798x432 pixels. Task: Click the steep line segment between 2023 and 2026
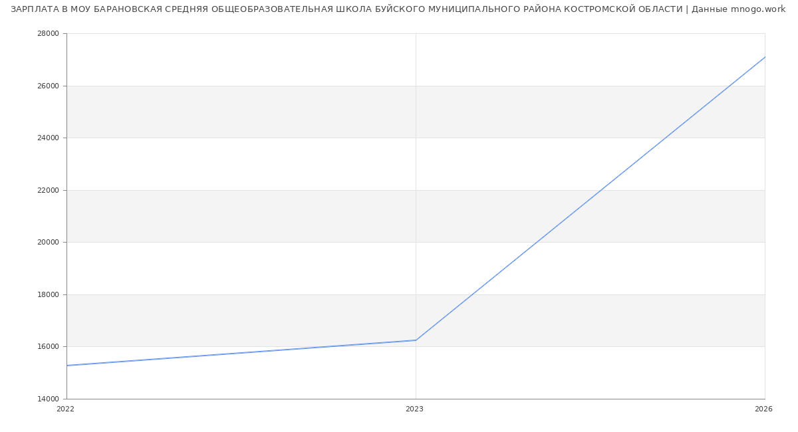pyautogui.click(x=590, y=199)
